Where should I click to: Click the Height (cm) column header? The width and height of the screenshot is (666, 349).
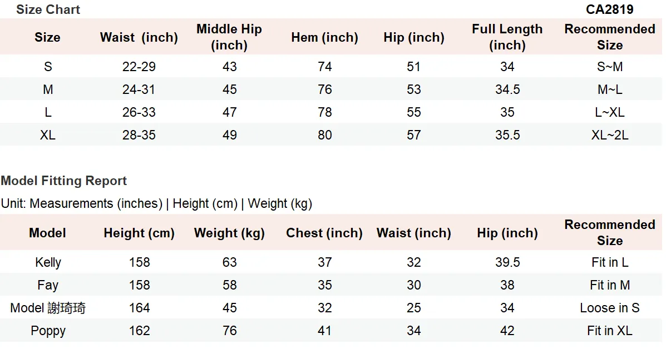139,233
